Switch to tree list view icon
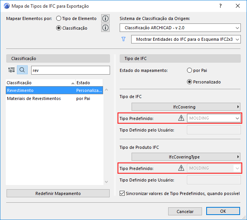 pyautogui.click(x=12, y=70)
